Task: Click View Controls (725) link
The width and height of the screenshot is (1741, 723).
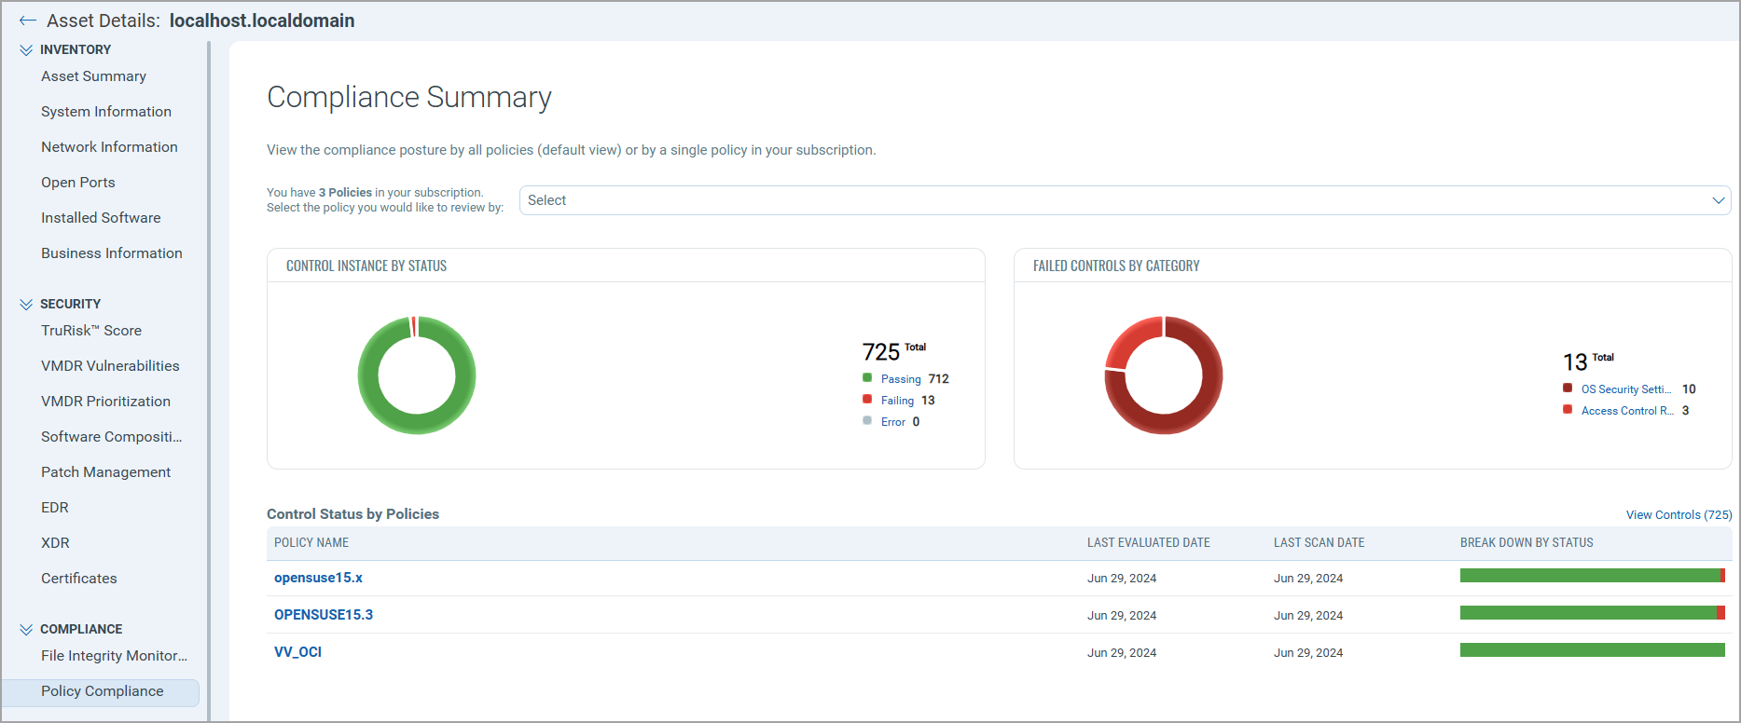Action: (1679, 515)
